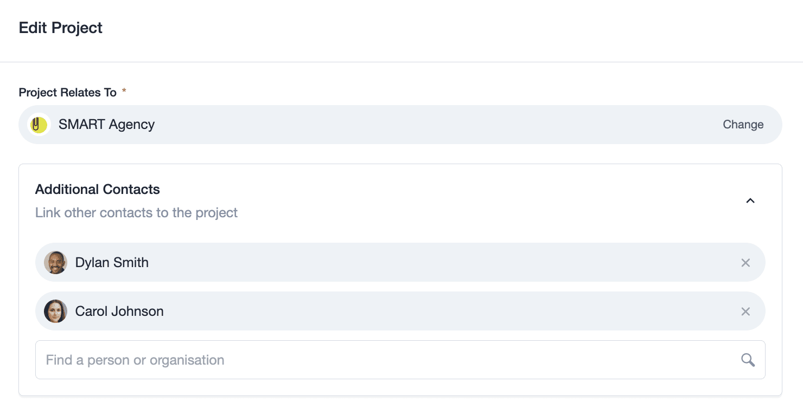Click the magnifier search icon

[x=748, y=360]
